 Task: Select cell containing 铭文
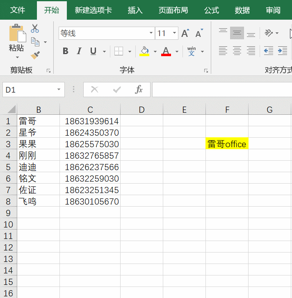(x=39, y=178)
